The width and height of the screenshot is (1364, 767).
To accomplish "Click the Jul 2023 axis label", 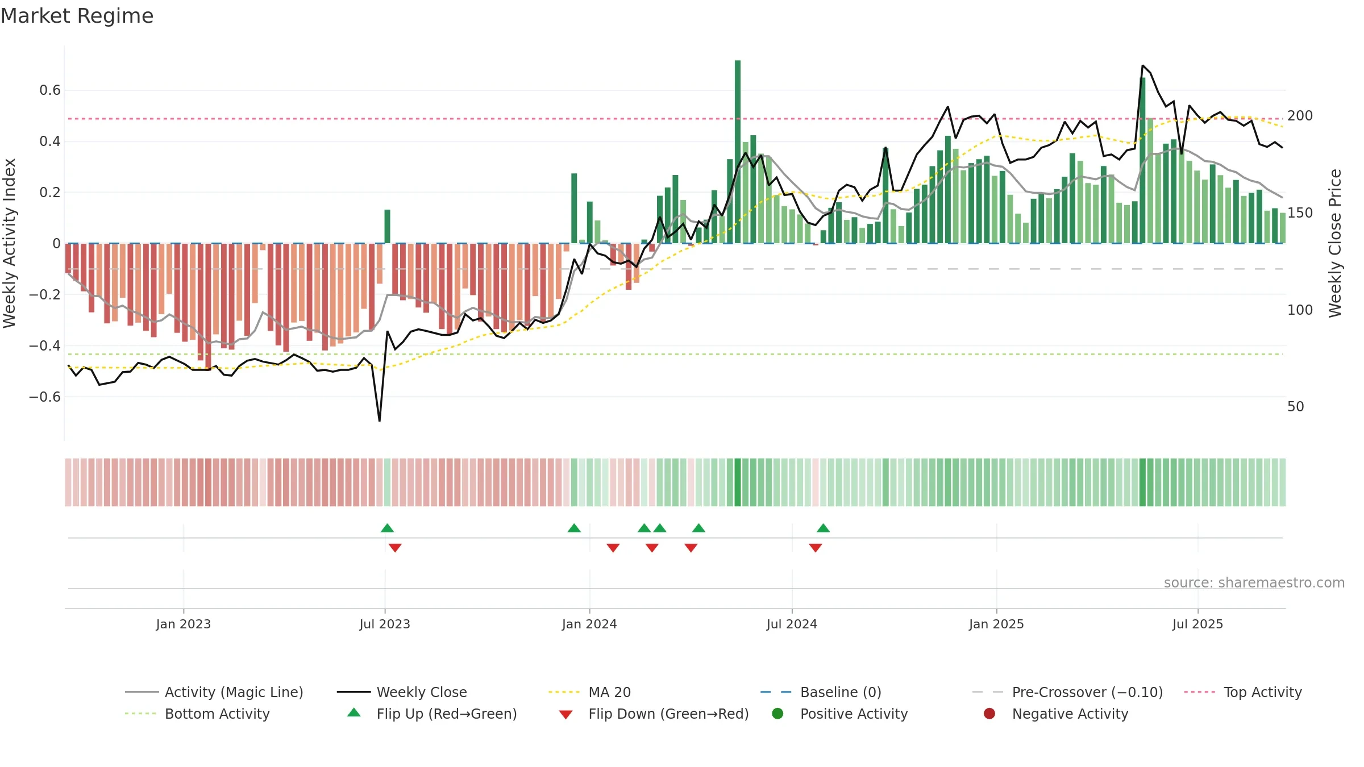I will 385,624.
